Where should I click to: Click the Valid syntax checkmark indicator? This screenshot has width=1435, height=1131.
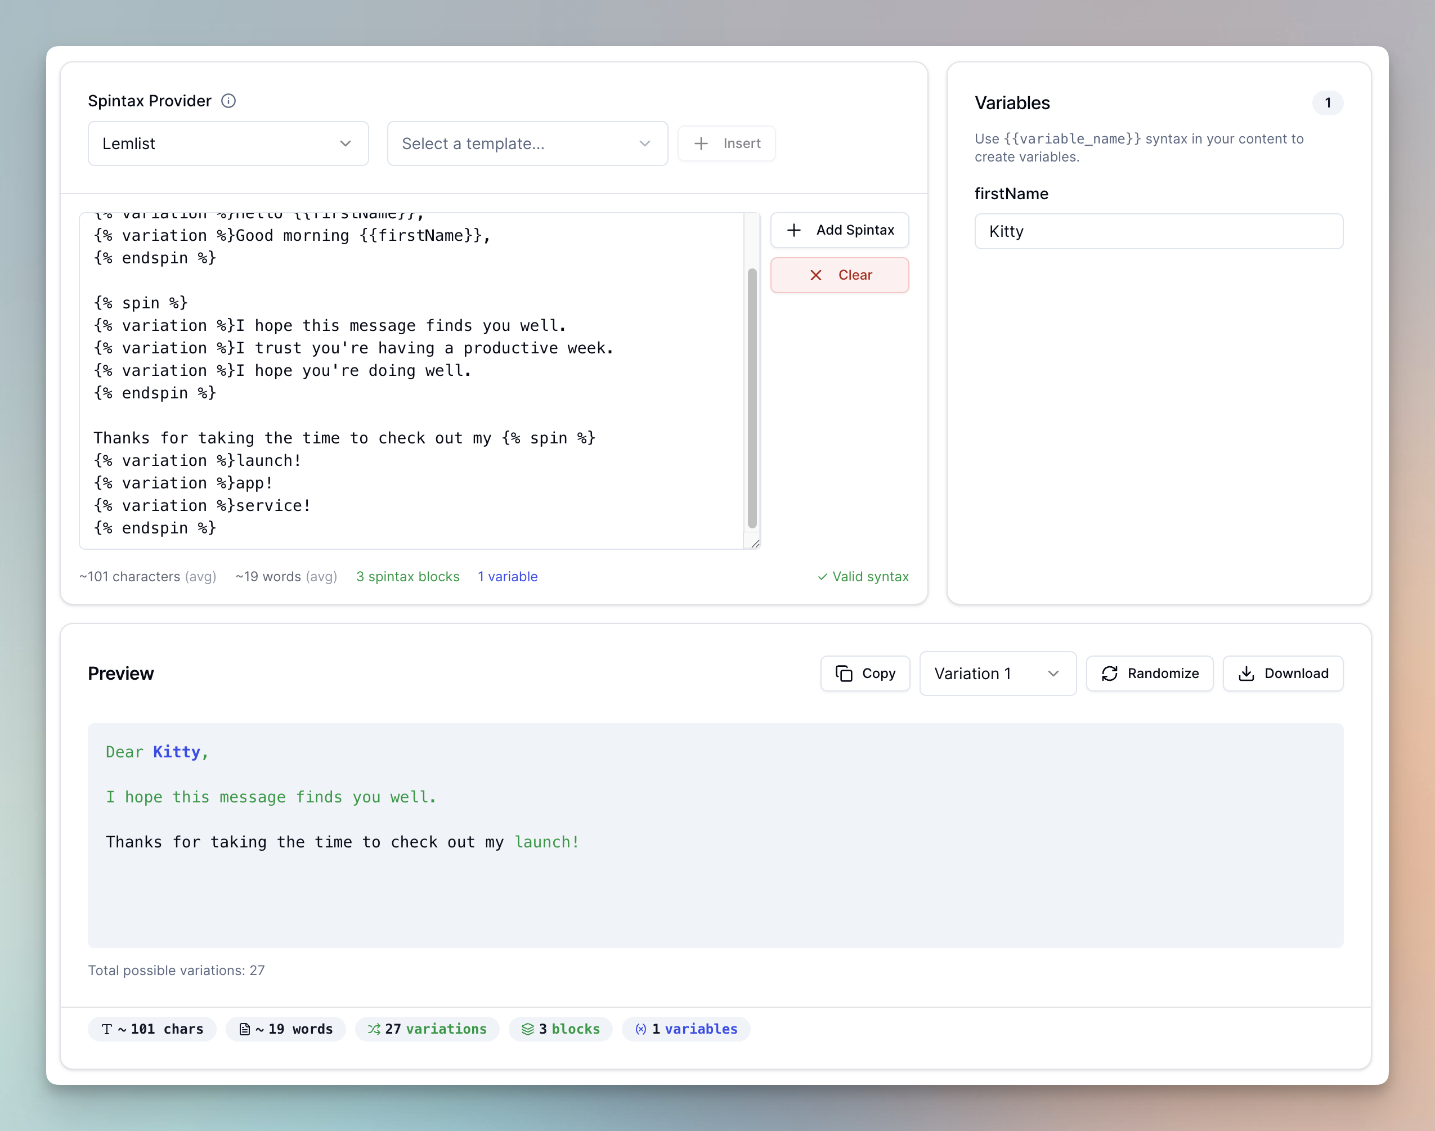863,577
